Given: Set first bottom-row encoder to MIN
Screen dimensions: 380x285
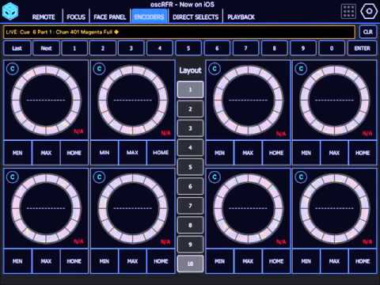Looking at the screenshot, I should (x=17, y=261).
